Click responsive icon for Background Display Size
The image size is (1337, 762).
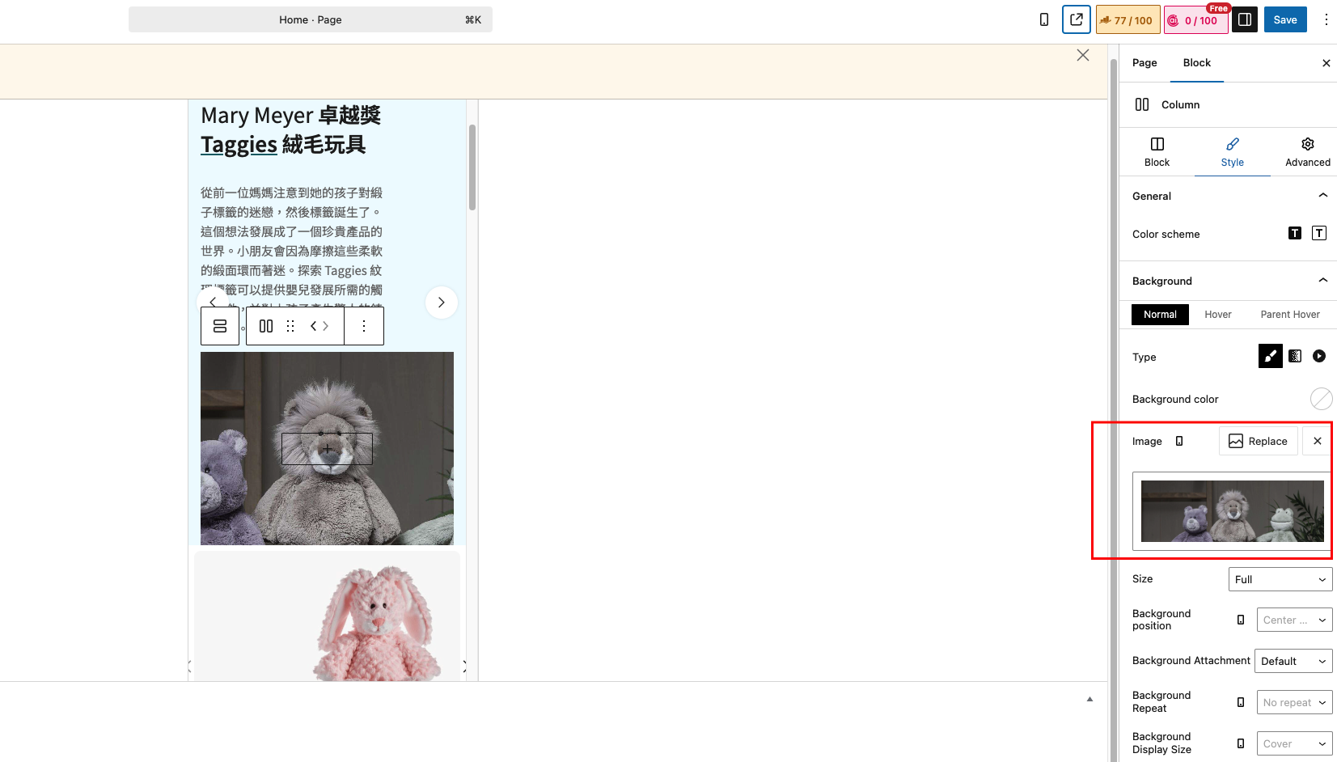(1241, 743)
